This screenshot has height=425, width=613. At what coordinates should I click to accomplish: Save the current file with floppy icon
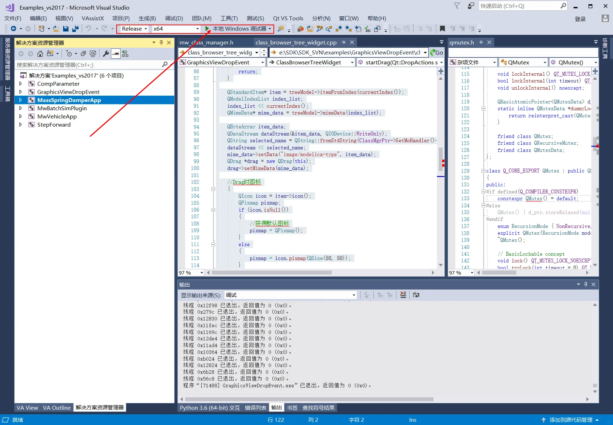click(65, 29)
